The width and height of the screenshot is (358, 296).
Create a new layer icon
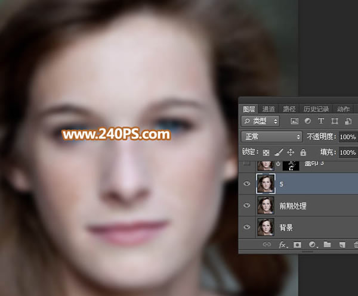(342, 245)
